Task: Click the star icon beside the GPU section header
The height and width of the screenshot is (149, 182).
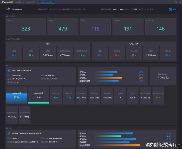Action: pos(7,128)
